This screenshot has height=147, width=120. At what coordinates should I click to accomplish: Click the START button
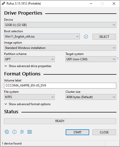tap(77, 132)
